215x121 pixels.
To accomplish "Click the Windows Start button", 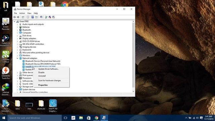I will [4, 118].
